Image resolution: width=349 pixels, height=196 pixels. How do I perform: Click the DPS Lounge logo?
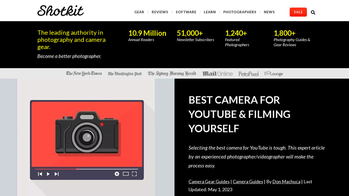[x=273, y=73]
